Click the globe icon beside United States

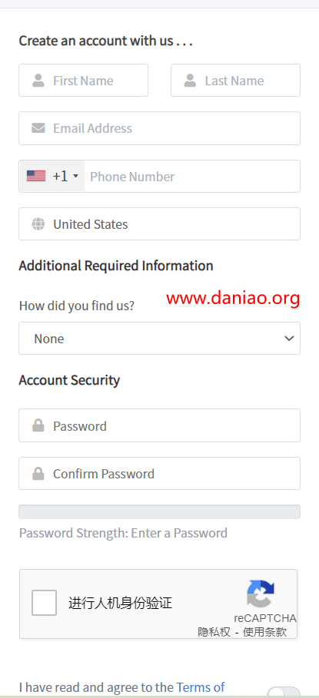click(38, 224)
